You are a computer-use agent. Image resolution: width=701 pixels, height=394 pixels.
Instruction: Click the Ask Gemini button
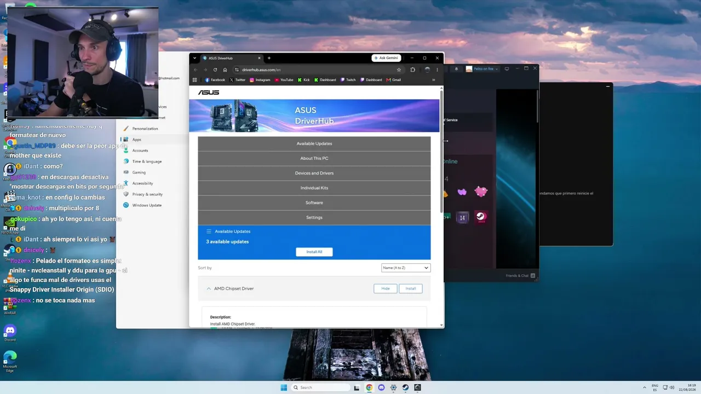click(386, 58)
